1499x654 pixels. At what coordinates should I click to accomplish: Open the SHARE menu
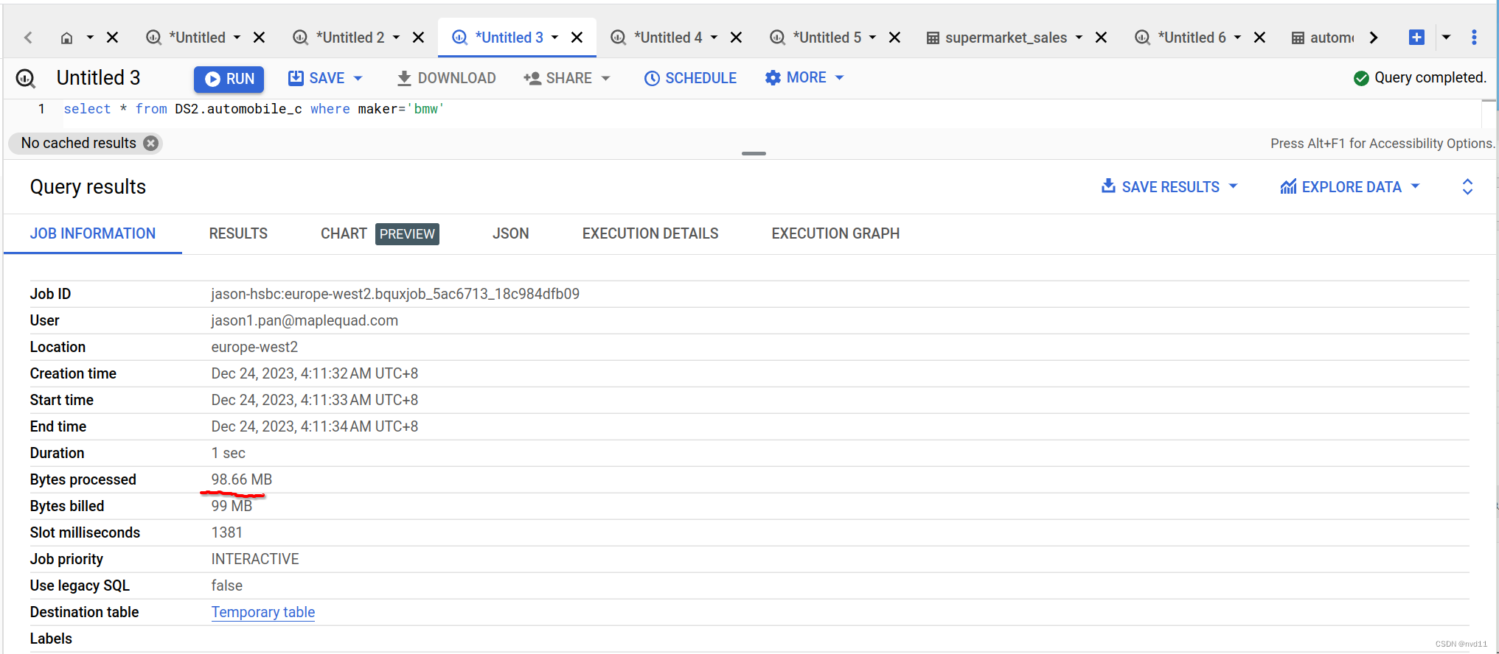tap(566, 78)
